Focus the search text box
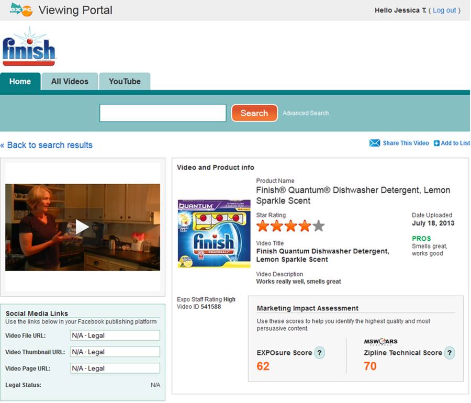This screenshot has width=471, height=403. point(163,113)
